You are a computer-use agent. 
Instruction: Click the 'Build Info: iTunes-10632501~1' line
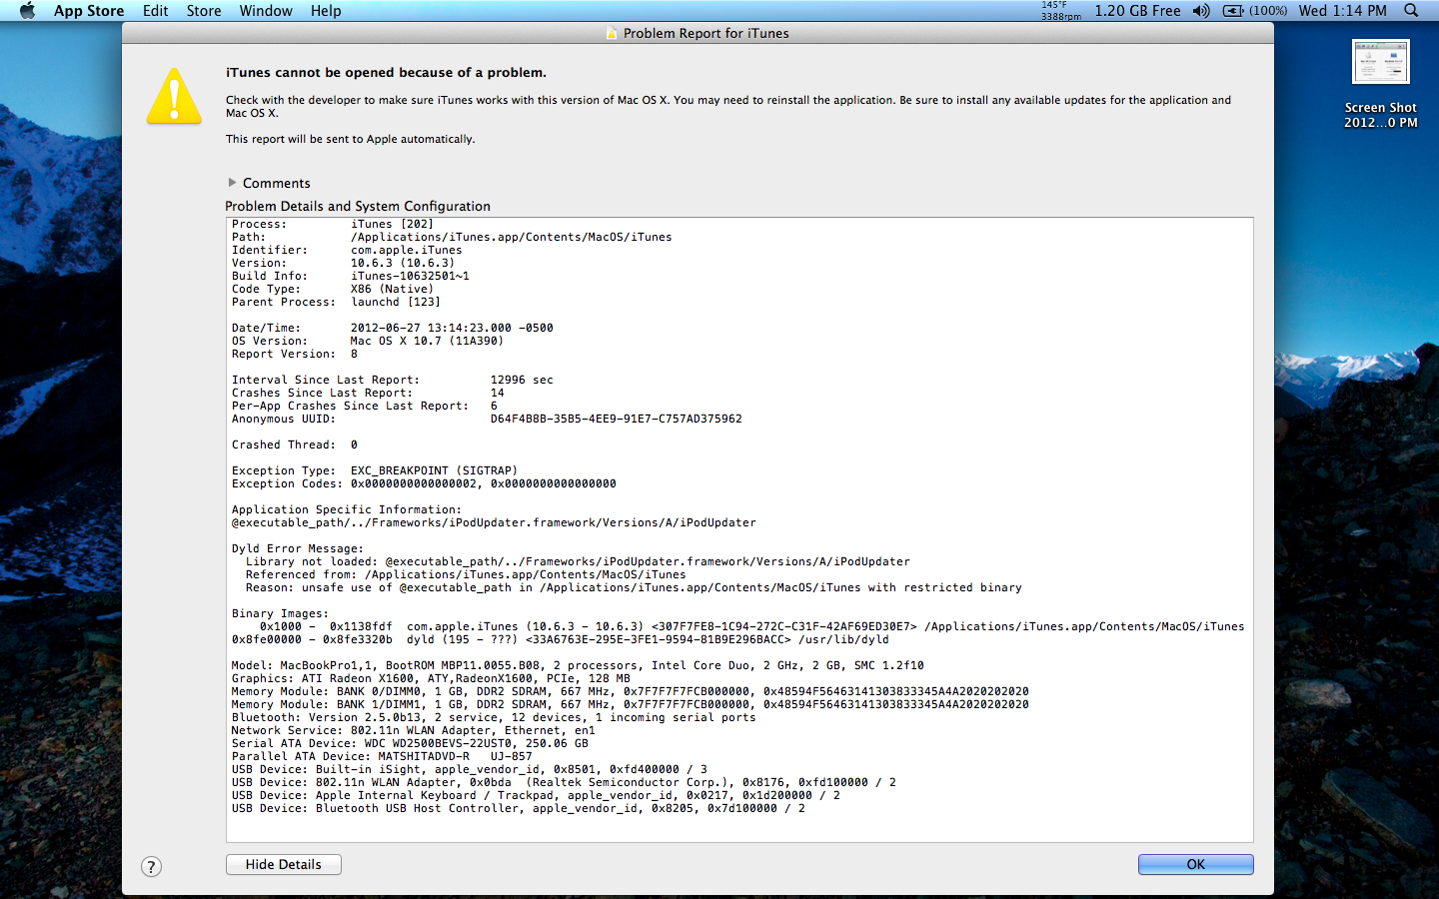click(x=351, y=277)
